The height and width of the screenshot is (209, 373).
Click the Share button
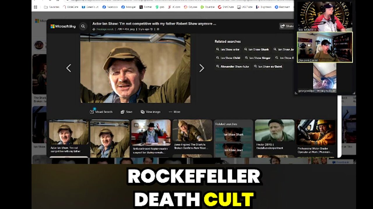pos(286,26)
